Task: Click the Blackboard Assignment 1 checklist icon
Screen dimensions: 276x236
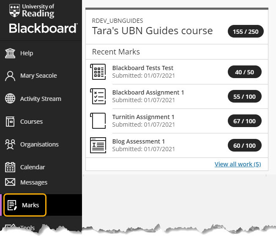Action: pyautogui.click(x=98, y=96)
